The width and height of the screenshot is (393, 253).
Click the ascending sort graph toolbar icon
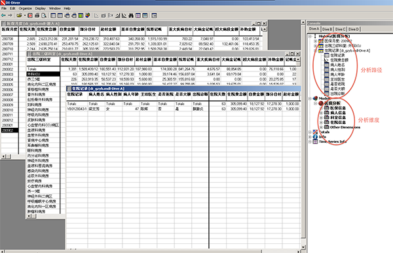117,16
